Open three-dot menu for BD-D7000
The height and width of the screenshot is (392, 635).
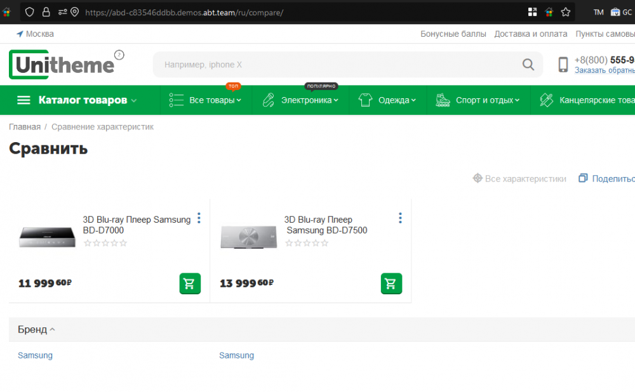click(x=199, y=218)
